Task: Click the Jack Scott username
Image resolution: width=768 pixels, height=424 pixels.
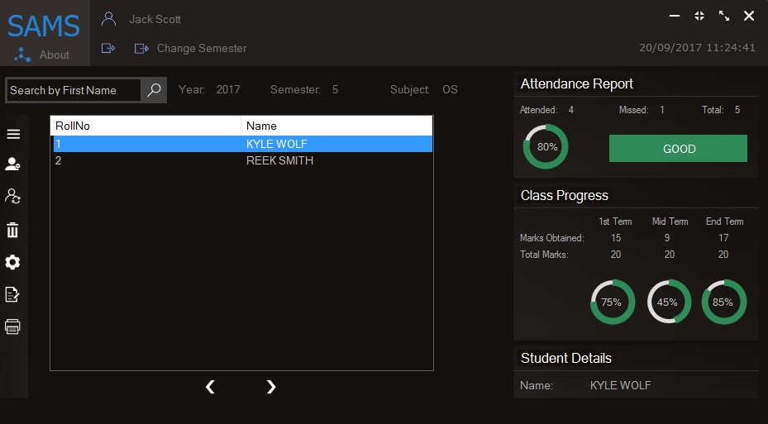Action: coord(155,20)
